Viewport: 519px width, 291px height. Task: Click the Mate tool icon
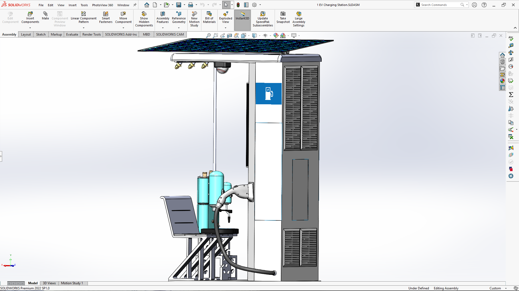45,14
